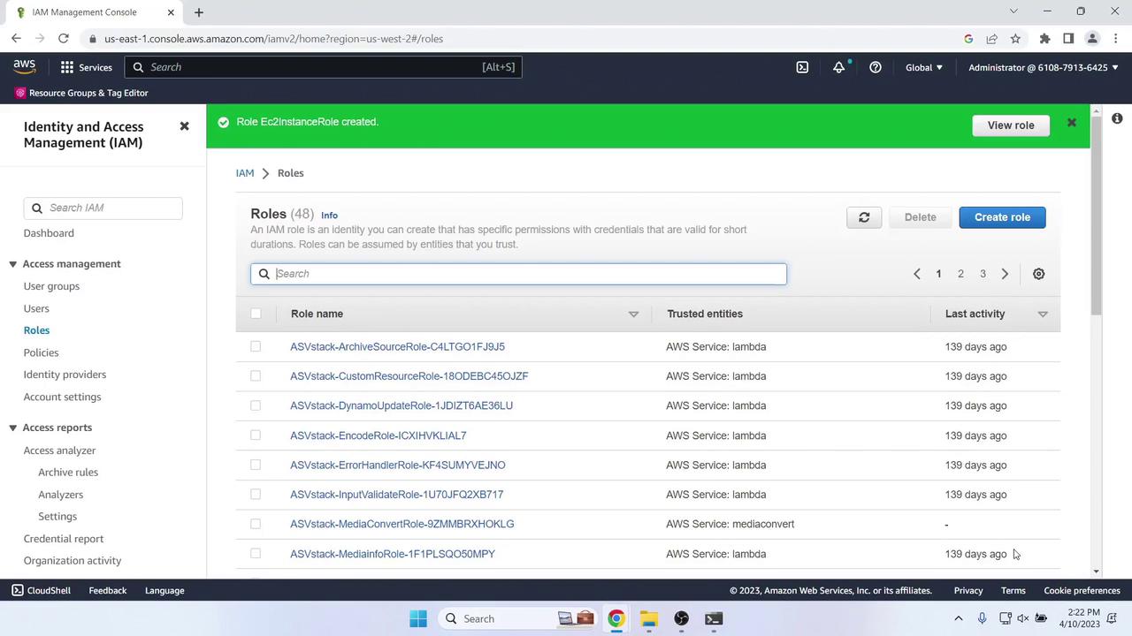Open Chrome from the taskbar
Screen dimensions: 1132x636
click(616, 618)
